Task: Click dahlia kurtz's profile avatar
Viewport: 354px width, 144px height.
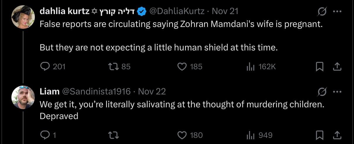Action: pyautogui.click(x=23, y=17)
